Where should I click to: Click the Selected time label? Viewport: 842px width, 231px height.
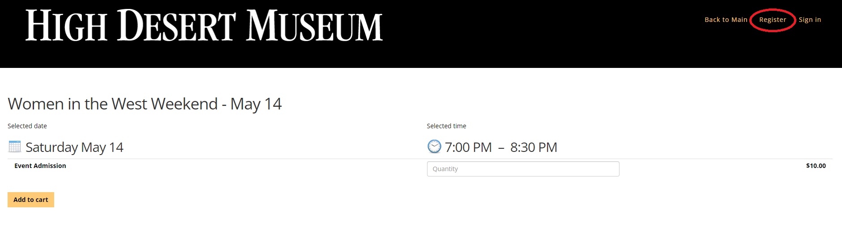(x=446, y=126)
